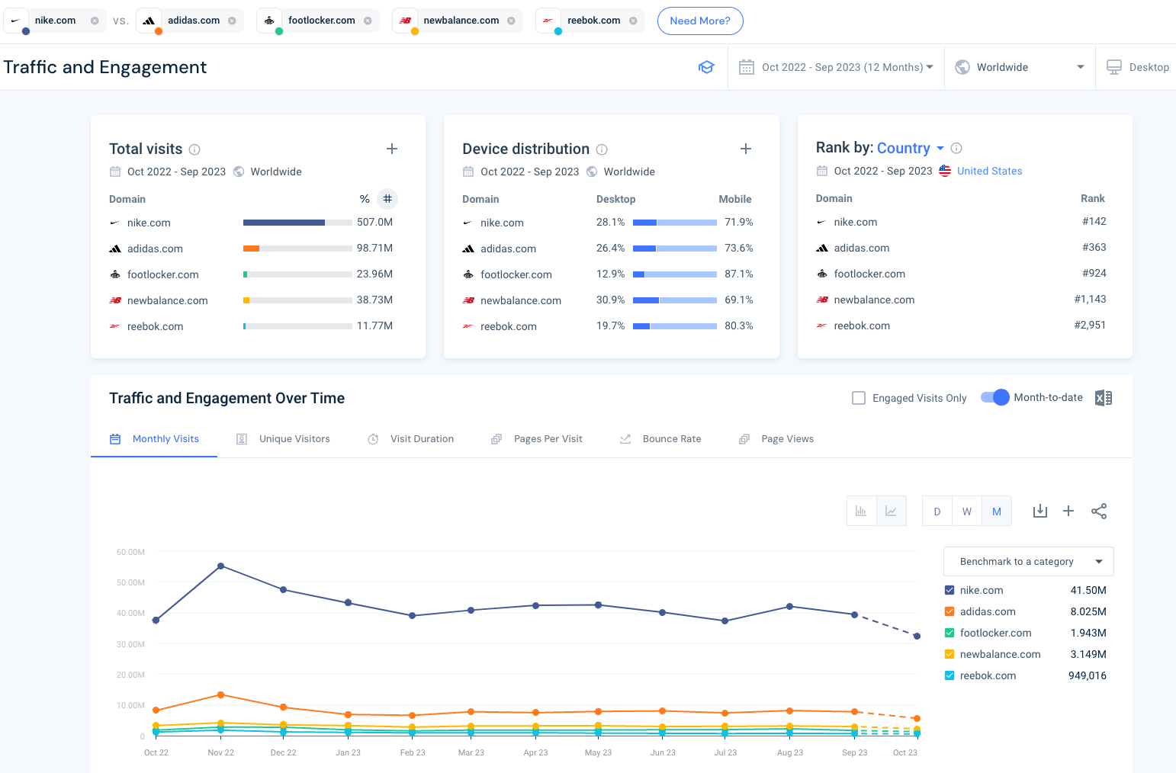Select the Pages Per Visit tab
This screenshot has height=773, width=1176.
(x=537, y=439)
